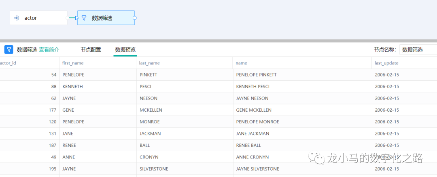Click the blue filter icon in the panel header
Screen dimensions: 437x177
[8, 50]
